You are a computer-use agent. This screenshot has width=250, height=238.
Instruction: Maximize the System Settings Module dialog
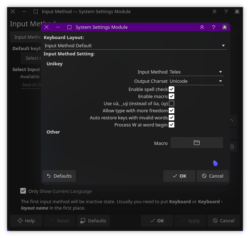tap(69, 27)
